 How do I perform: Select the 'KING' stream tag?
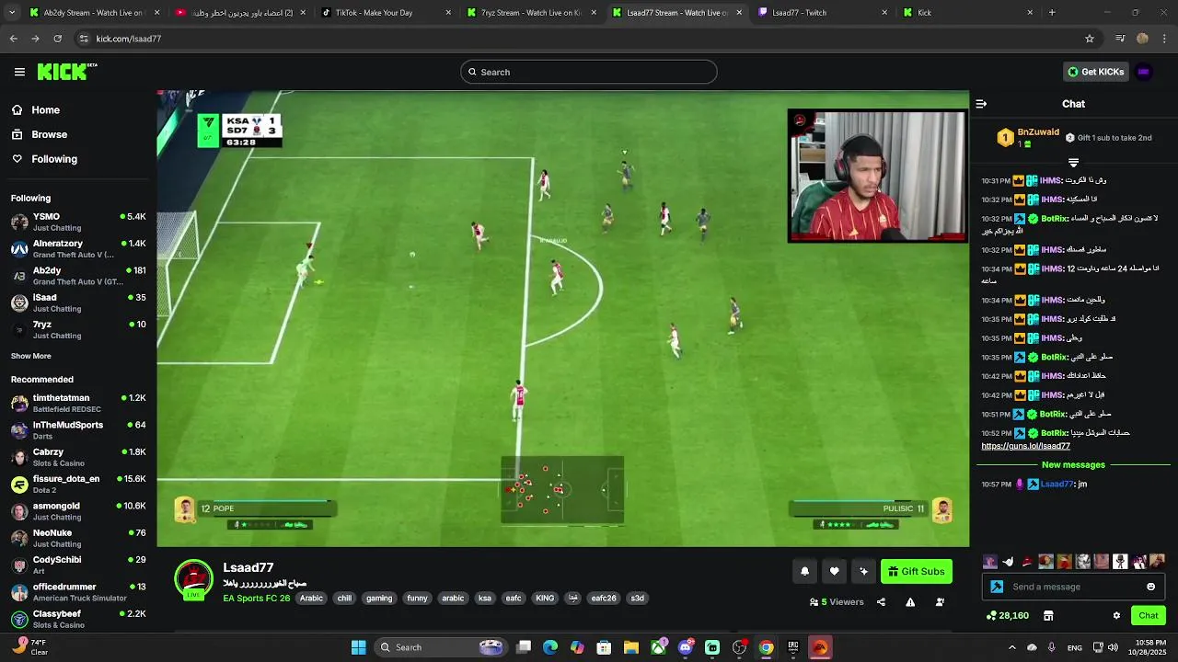click(x=545, y=599)
